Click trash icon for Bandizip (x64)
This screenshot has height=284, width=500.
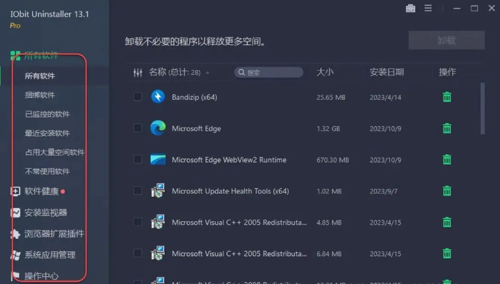pyautogui.click(x=447, y=97)
